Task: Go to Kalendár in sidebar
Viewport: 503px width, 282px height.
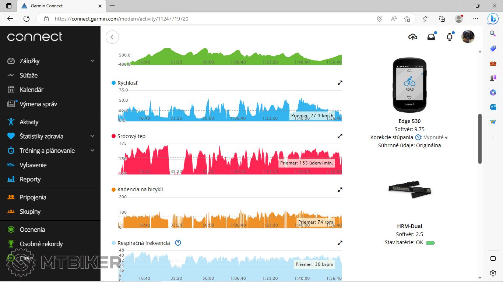Action: (x=31, y=90)
